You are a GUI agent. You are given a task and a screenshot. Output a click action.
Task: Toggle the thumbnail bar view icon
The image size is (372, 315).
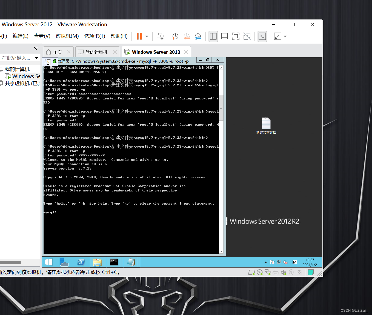click(224, 36)
